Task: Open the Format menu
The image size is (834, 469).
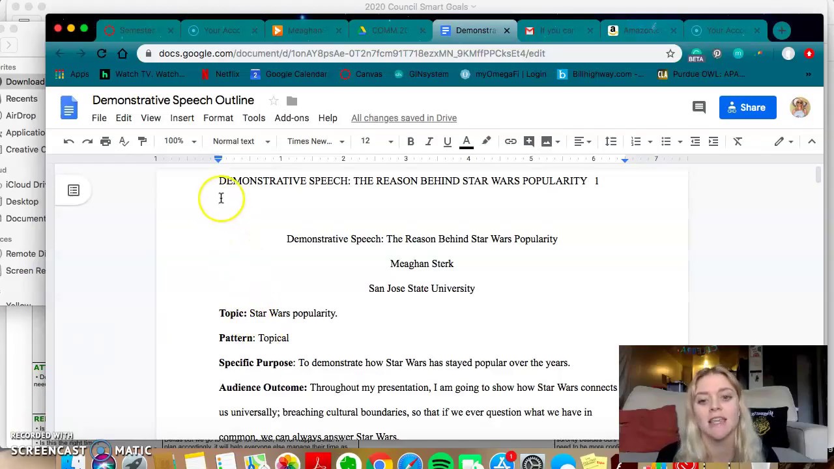Action: (218, 118)
